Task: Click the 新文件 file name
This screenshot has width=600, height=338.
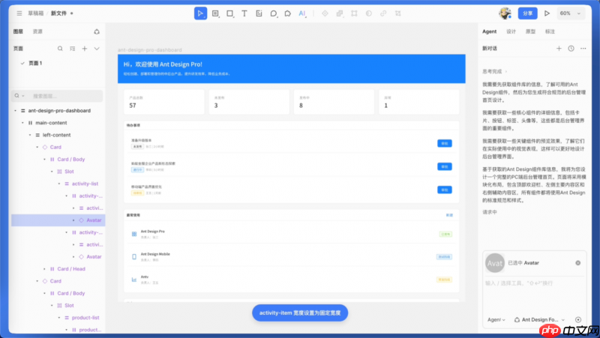Action: tap(59, 13)
